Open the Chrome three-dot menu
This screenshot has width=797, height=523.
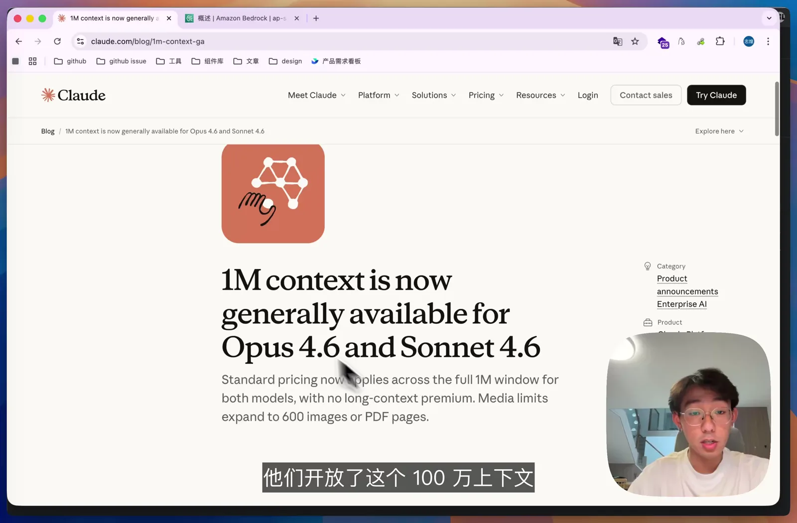click(x=768, y=41)
